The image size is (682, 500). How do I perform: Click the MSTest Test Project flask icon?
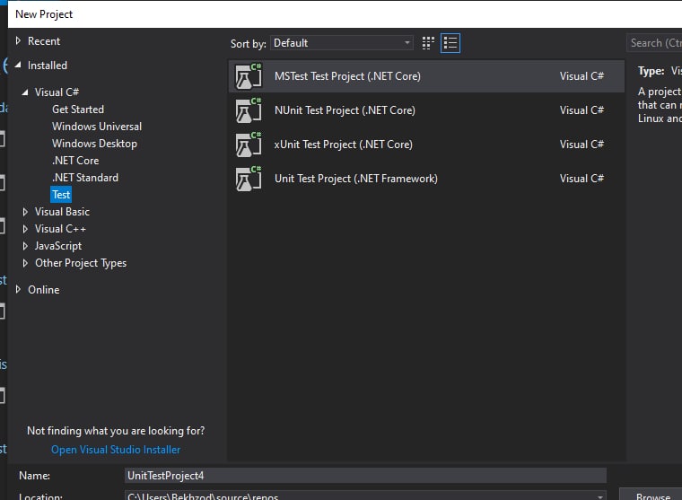coord(249,76)
